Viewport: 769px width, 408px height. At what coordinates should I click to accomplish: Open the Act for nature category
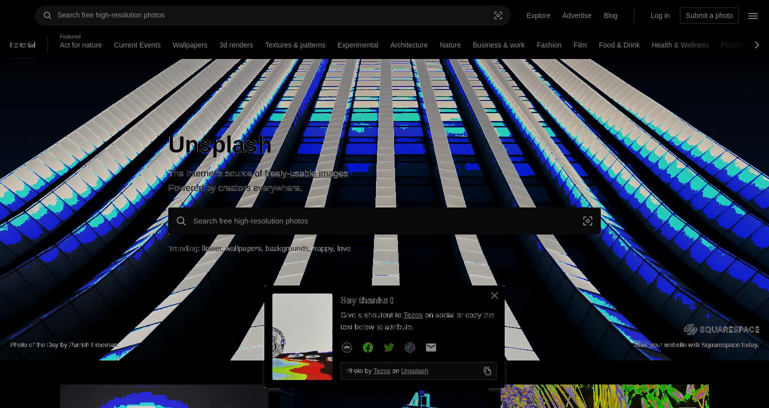coord(81,45)
